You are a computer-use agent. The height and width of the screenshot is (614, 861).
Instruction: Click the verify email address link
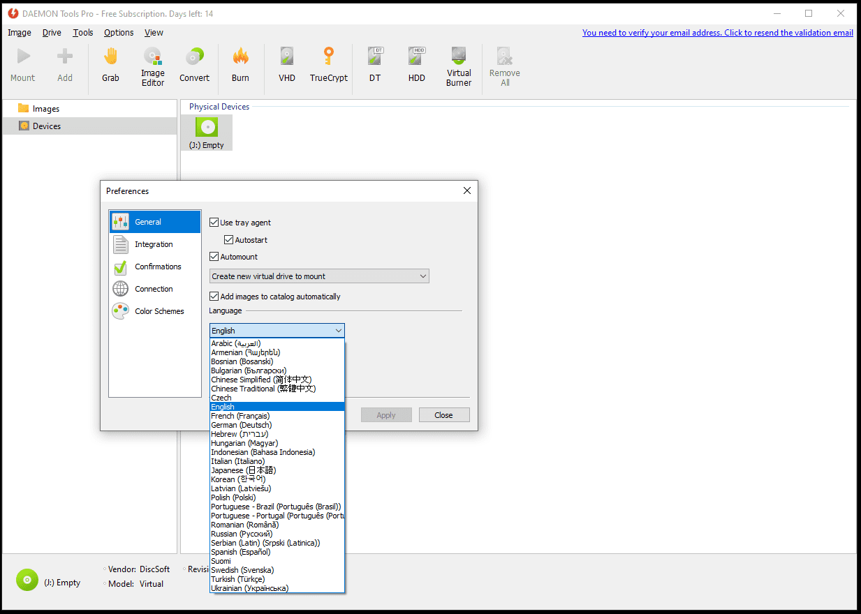coord(718,33)
